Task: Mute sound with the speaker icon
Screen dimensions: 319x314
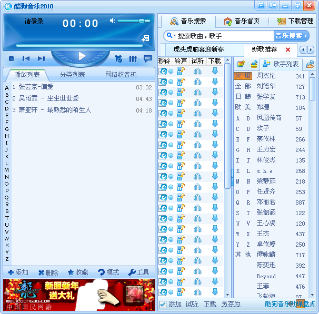Action: [112, 21]
